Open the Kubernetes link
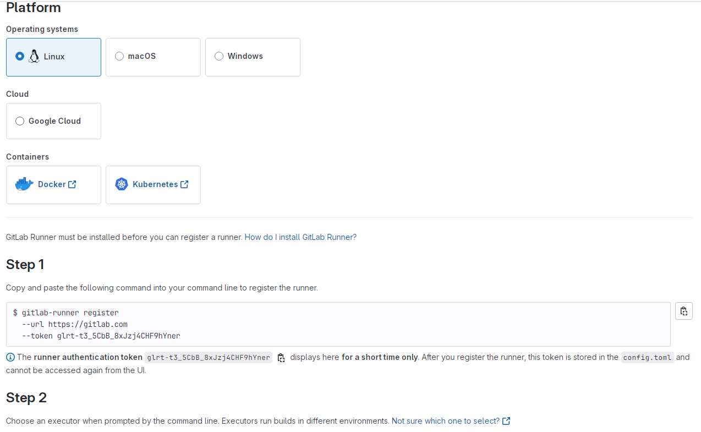 (161, 184)
